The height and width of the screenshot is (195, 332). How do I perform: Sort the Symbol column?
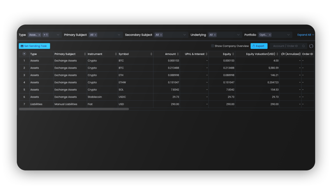pos(151,54)
